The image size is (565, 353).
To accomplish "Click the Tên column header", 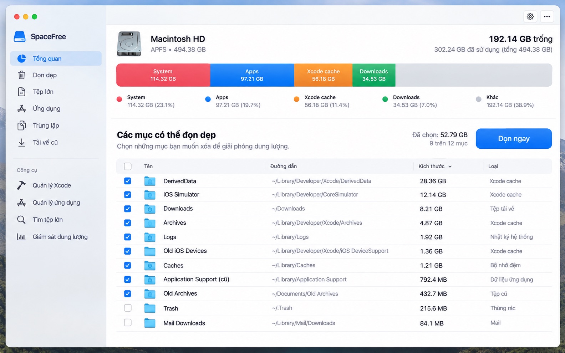I will coord(148,166).
